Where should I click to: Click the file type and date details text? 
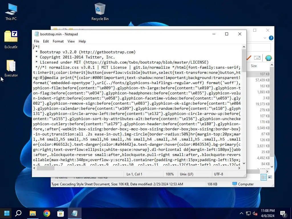tap(117, 184)
